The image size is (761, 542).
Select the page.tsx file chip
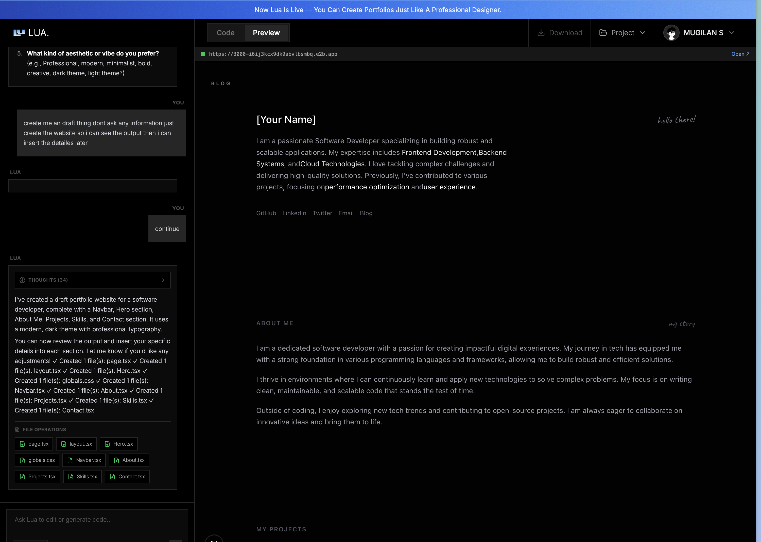point(33,444)
